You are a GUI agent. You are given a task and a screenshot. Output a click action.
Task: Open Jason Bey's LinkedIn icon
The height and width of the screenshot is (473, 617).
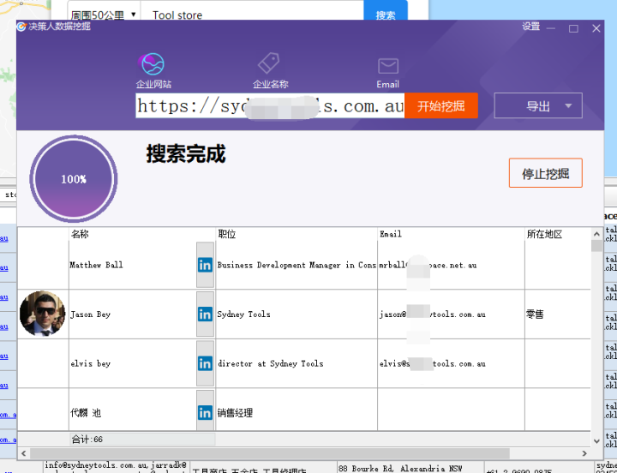205,314
